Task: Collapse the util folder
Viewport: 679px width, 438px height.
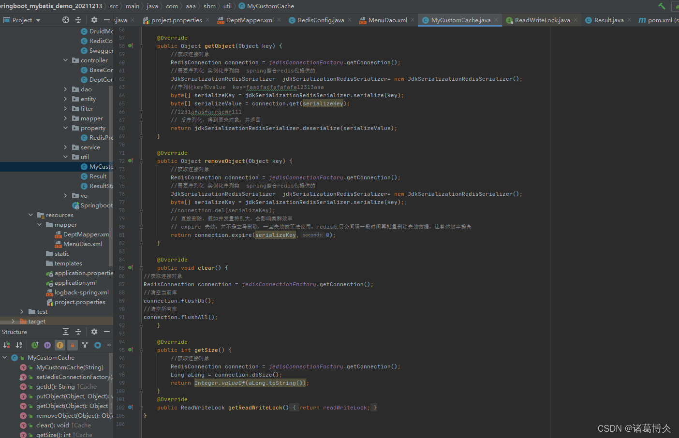Action: pos(66,157)
